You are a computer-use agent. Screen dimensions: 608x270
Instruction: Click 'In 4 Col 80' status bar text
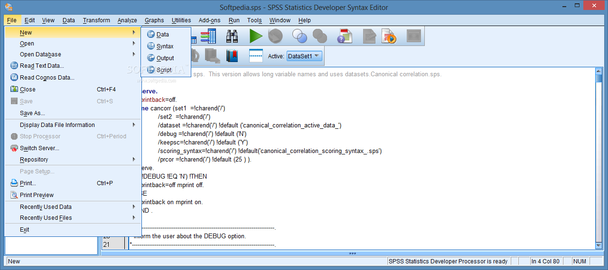pos(545,261)
